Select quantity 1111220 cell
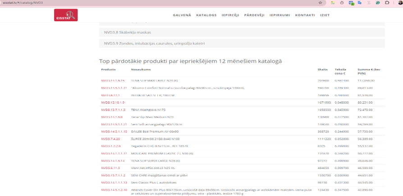Viewport: 403px width, 196px height. click(324, 139)
